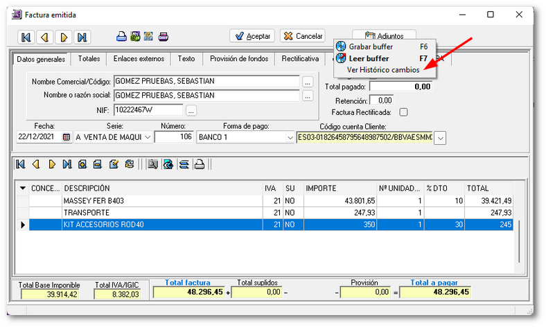Expand the Código cuenta Cliente dropdown
The width and height of the screenshot is (546, 327).
coord(440,137)
